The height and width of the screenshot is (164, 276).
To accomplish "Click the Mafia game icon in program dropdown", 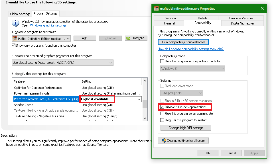I will (x=15, y=38).
